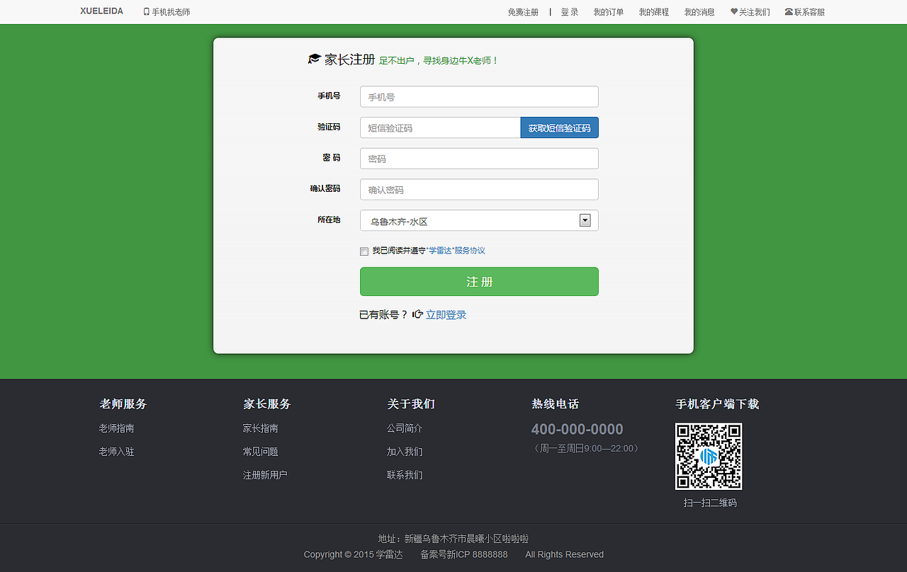Click the green 注册 button
Viewport: 907px width, 572px height.
479,281
